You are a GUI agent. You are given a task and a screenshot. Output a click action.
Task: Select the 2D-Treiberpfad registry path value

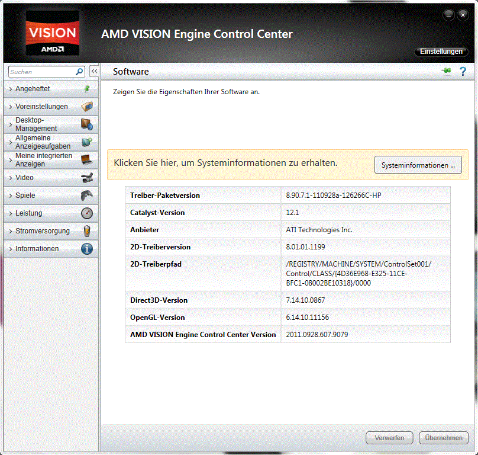[358, 274]
